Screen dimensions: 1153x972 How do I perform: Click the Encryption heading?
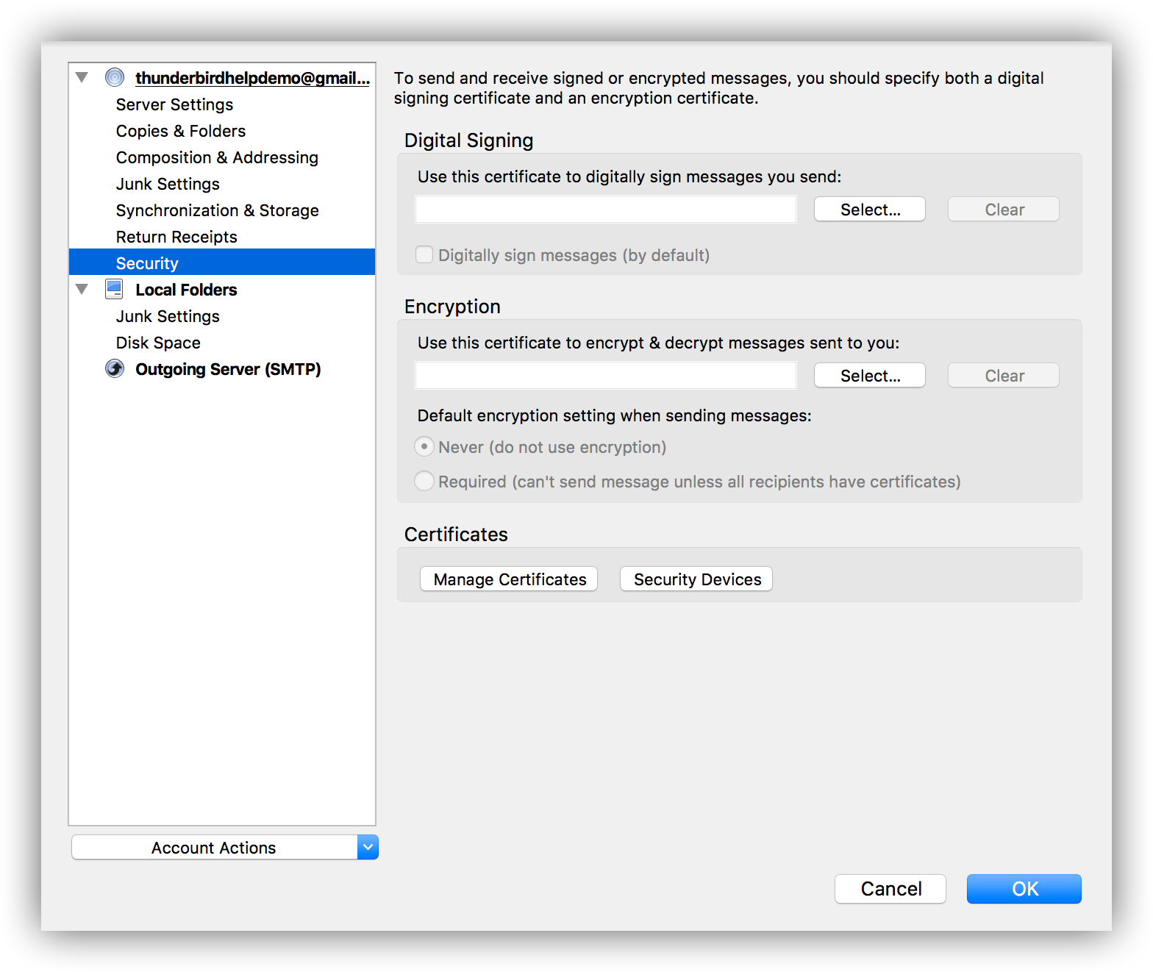click(x=452, y=307)
